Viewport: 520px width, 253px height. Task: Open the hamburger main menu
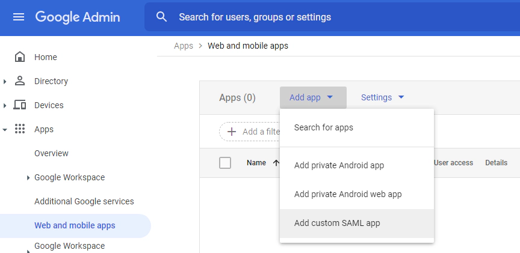tap(19, 17)
